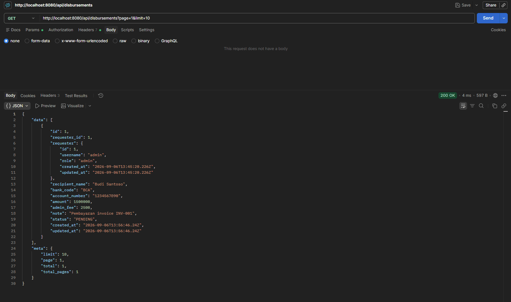This screenshot has height=302, width=511.
Task: Click the network globe icon
Action: [495, 95]
